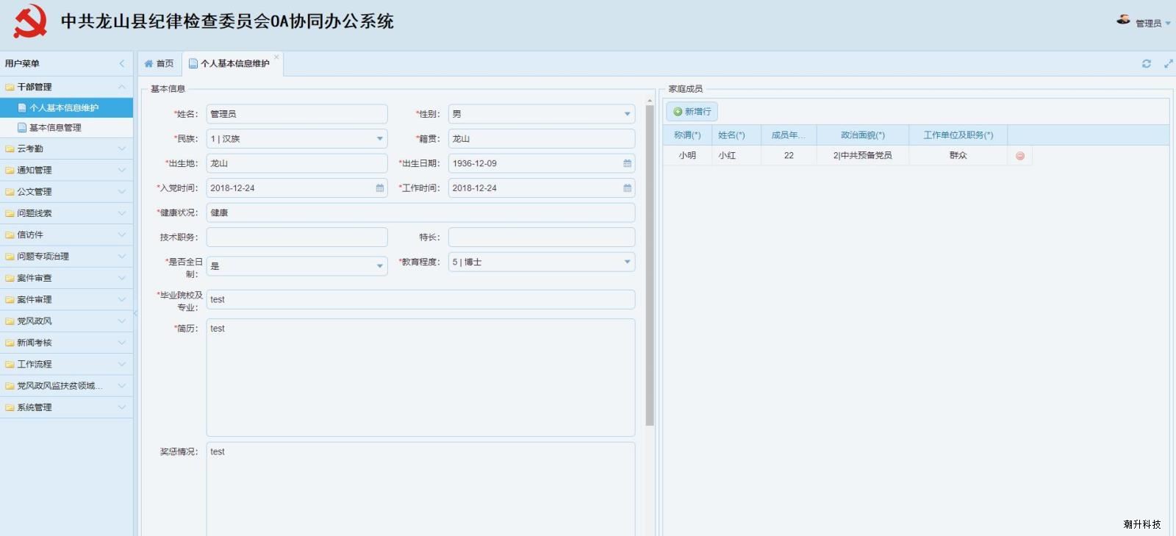Expand the 案件审理 menu section
The width and height of the screenshot is (1176, 536).
(x=122, y=299)
